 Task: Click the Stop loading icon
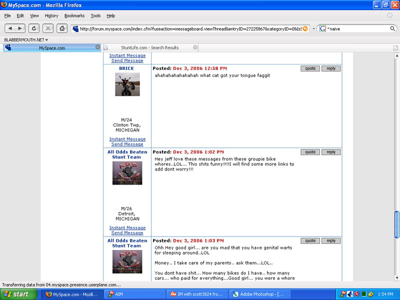[x=47, y=28]
